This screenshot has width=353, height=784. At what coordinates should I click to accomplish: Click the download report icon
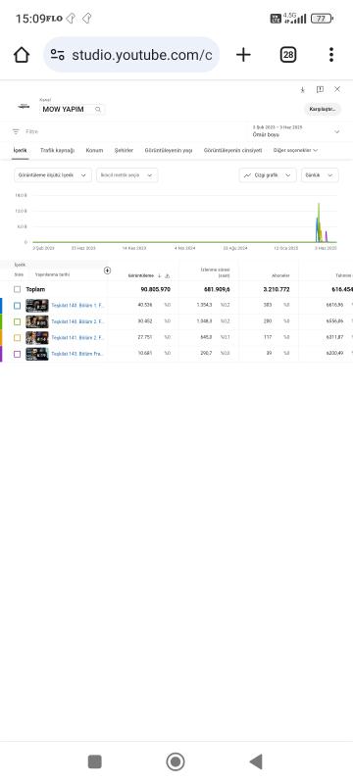[302, 90]
